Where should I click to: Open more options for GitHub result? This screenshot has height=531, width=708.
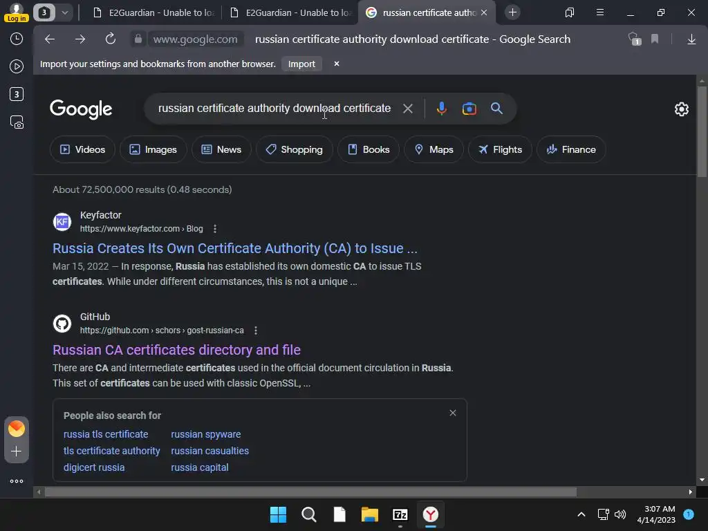[x=256, y=330]
